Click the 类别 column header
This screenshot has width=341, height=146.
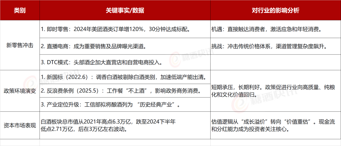tap(20, 10)
